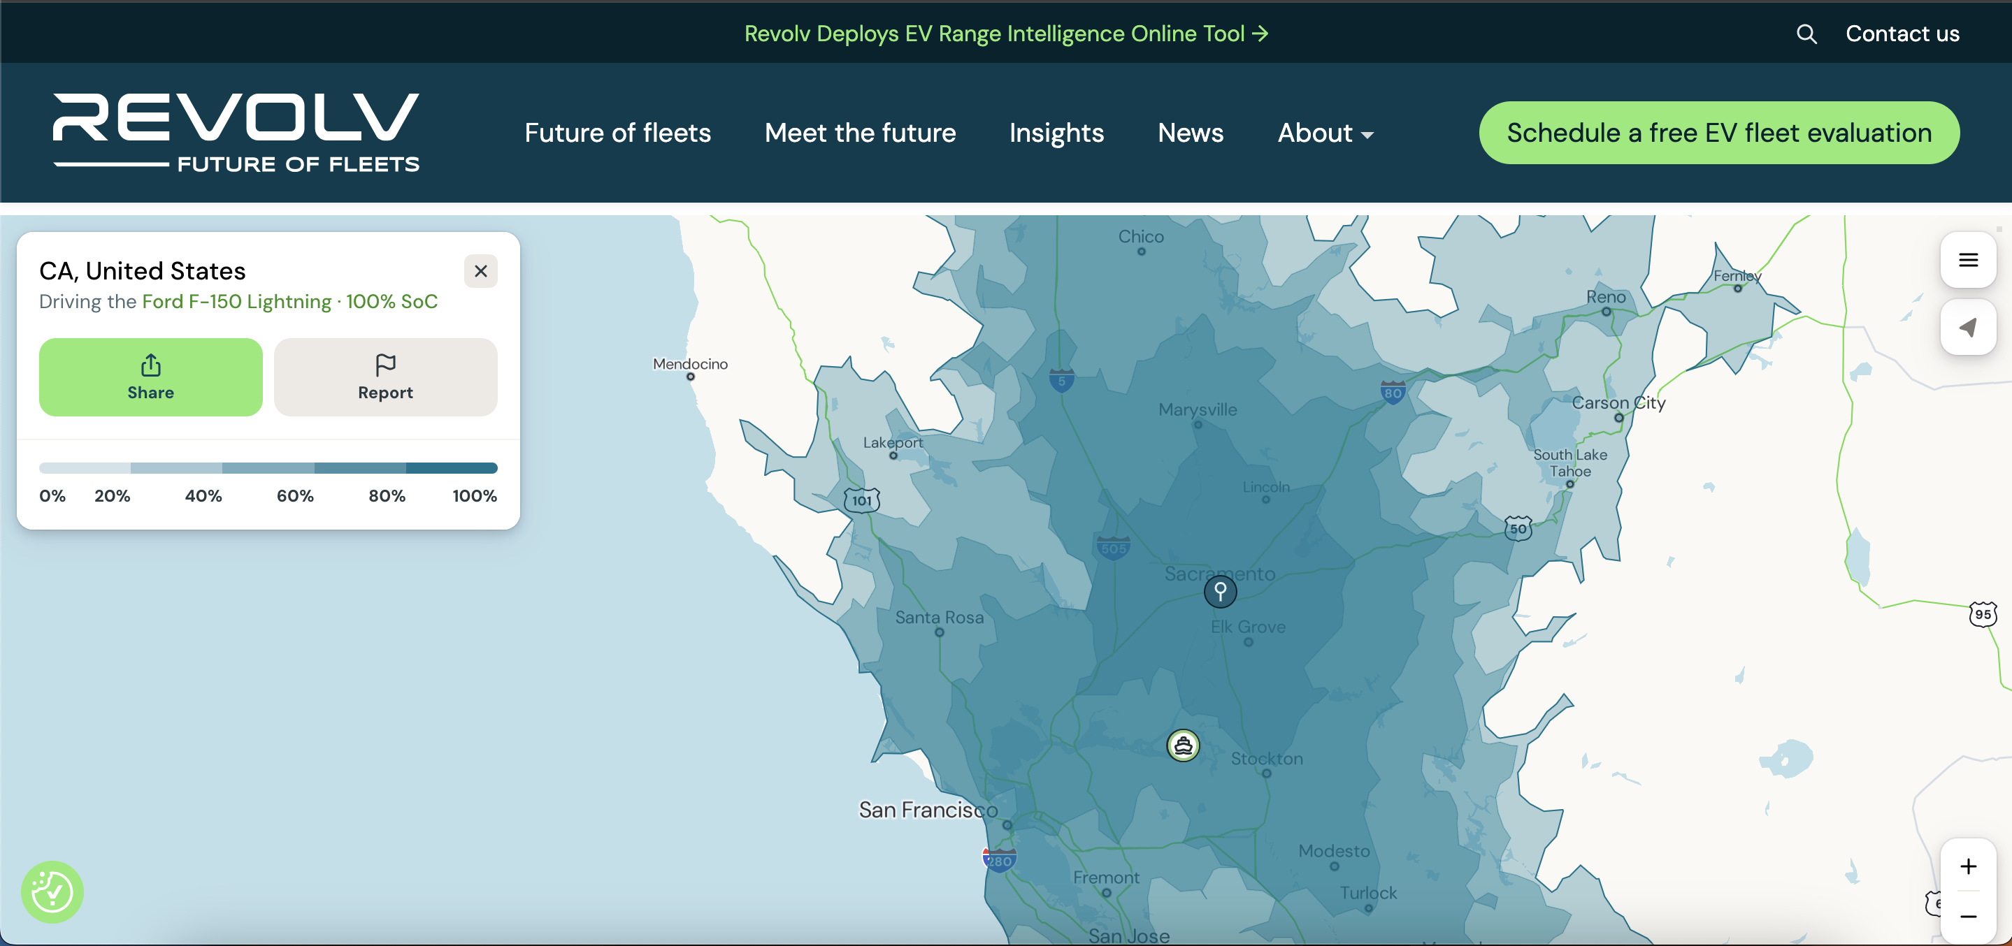Click the Report button
The image size is (2012, 946).
pyautogui.click(x=385, y=377)
